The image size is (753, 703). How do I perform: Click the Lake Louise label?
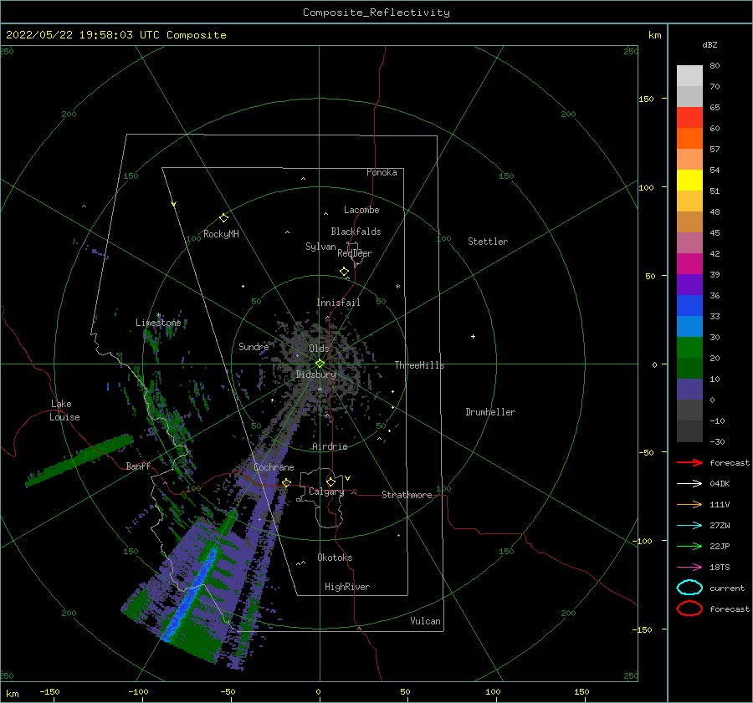[64, 410]
